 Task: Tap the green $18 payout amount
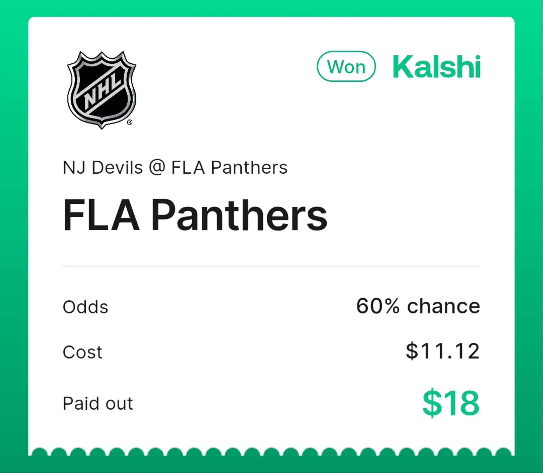point(451,403)
